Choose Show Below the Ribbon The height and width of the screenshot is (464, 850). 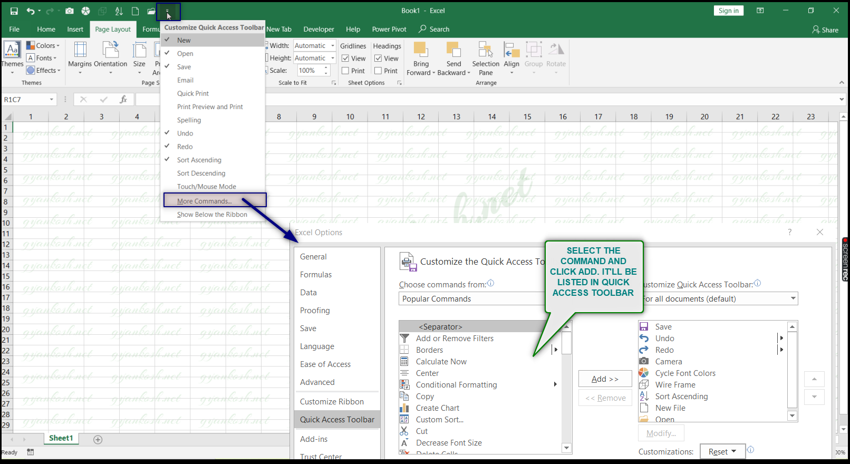pyautogui.click(x=213, y=215)
